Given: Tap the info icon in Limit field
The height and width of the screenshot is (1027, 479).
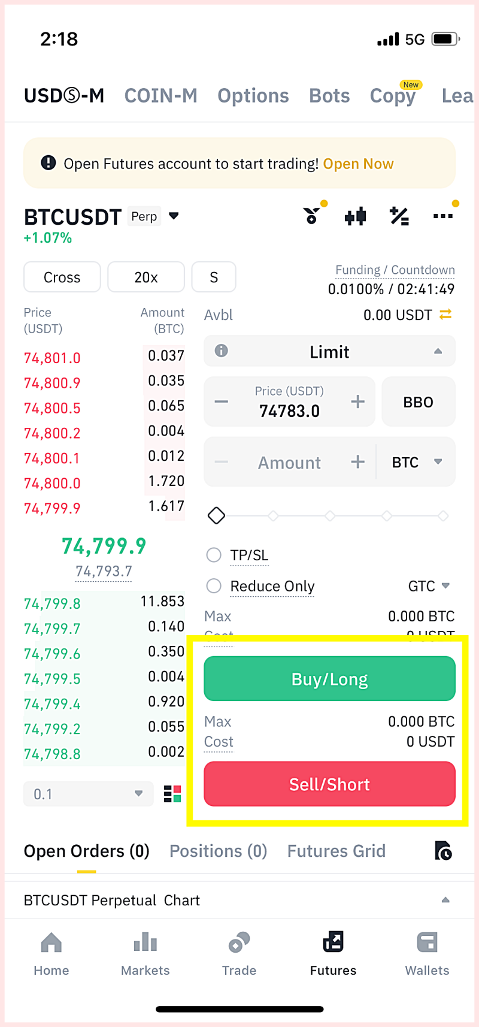Looking at the screenshot, I should [222, 351].
